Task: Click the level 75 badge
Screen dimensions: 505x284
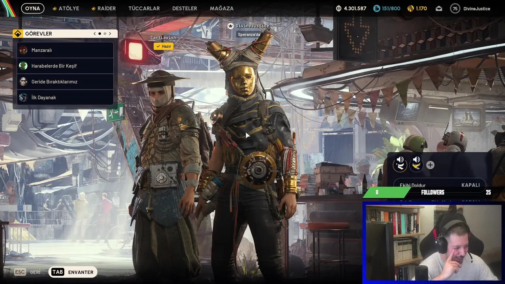Action: 455,8
